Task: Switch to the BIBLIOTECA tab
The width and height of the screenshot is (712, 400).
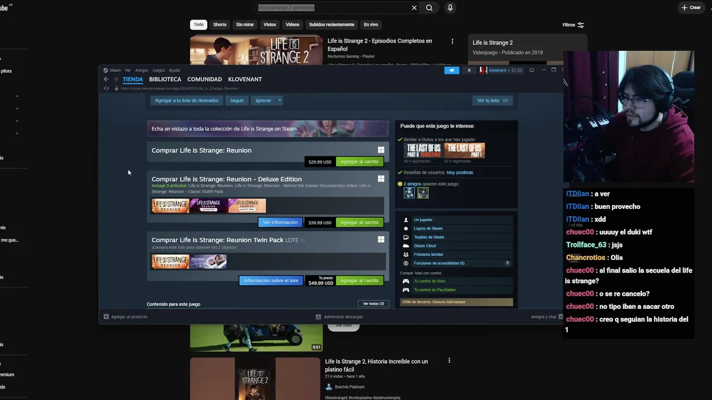Action: pyautogui.click(x=165, y=79)
